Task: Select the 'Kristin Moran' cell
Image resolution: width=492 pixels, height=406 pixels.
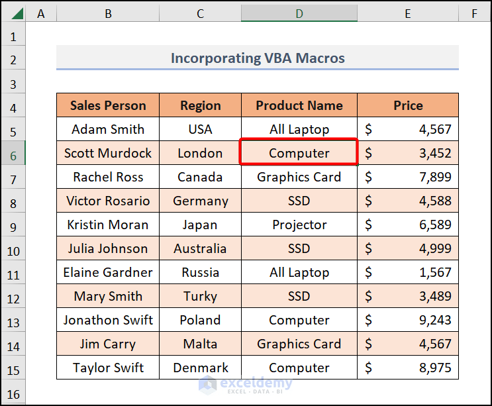Action: click(108, 225)
